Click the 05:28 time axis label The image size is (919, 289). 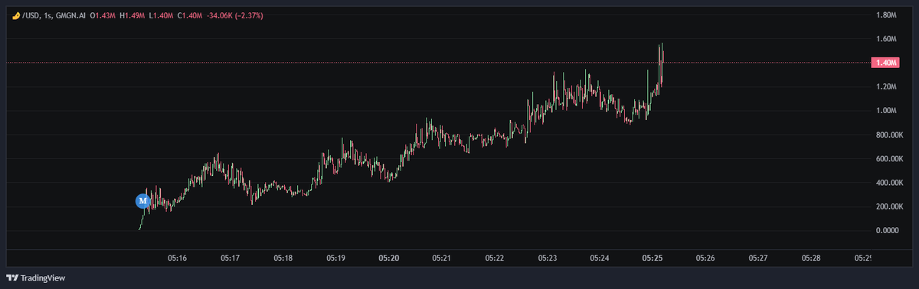tap(812, 258)
